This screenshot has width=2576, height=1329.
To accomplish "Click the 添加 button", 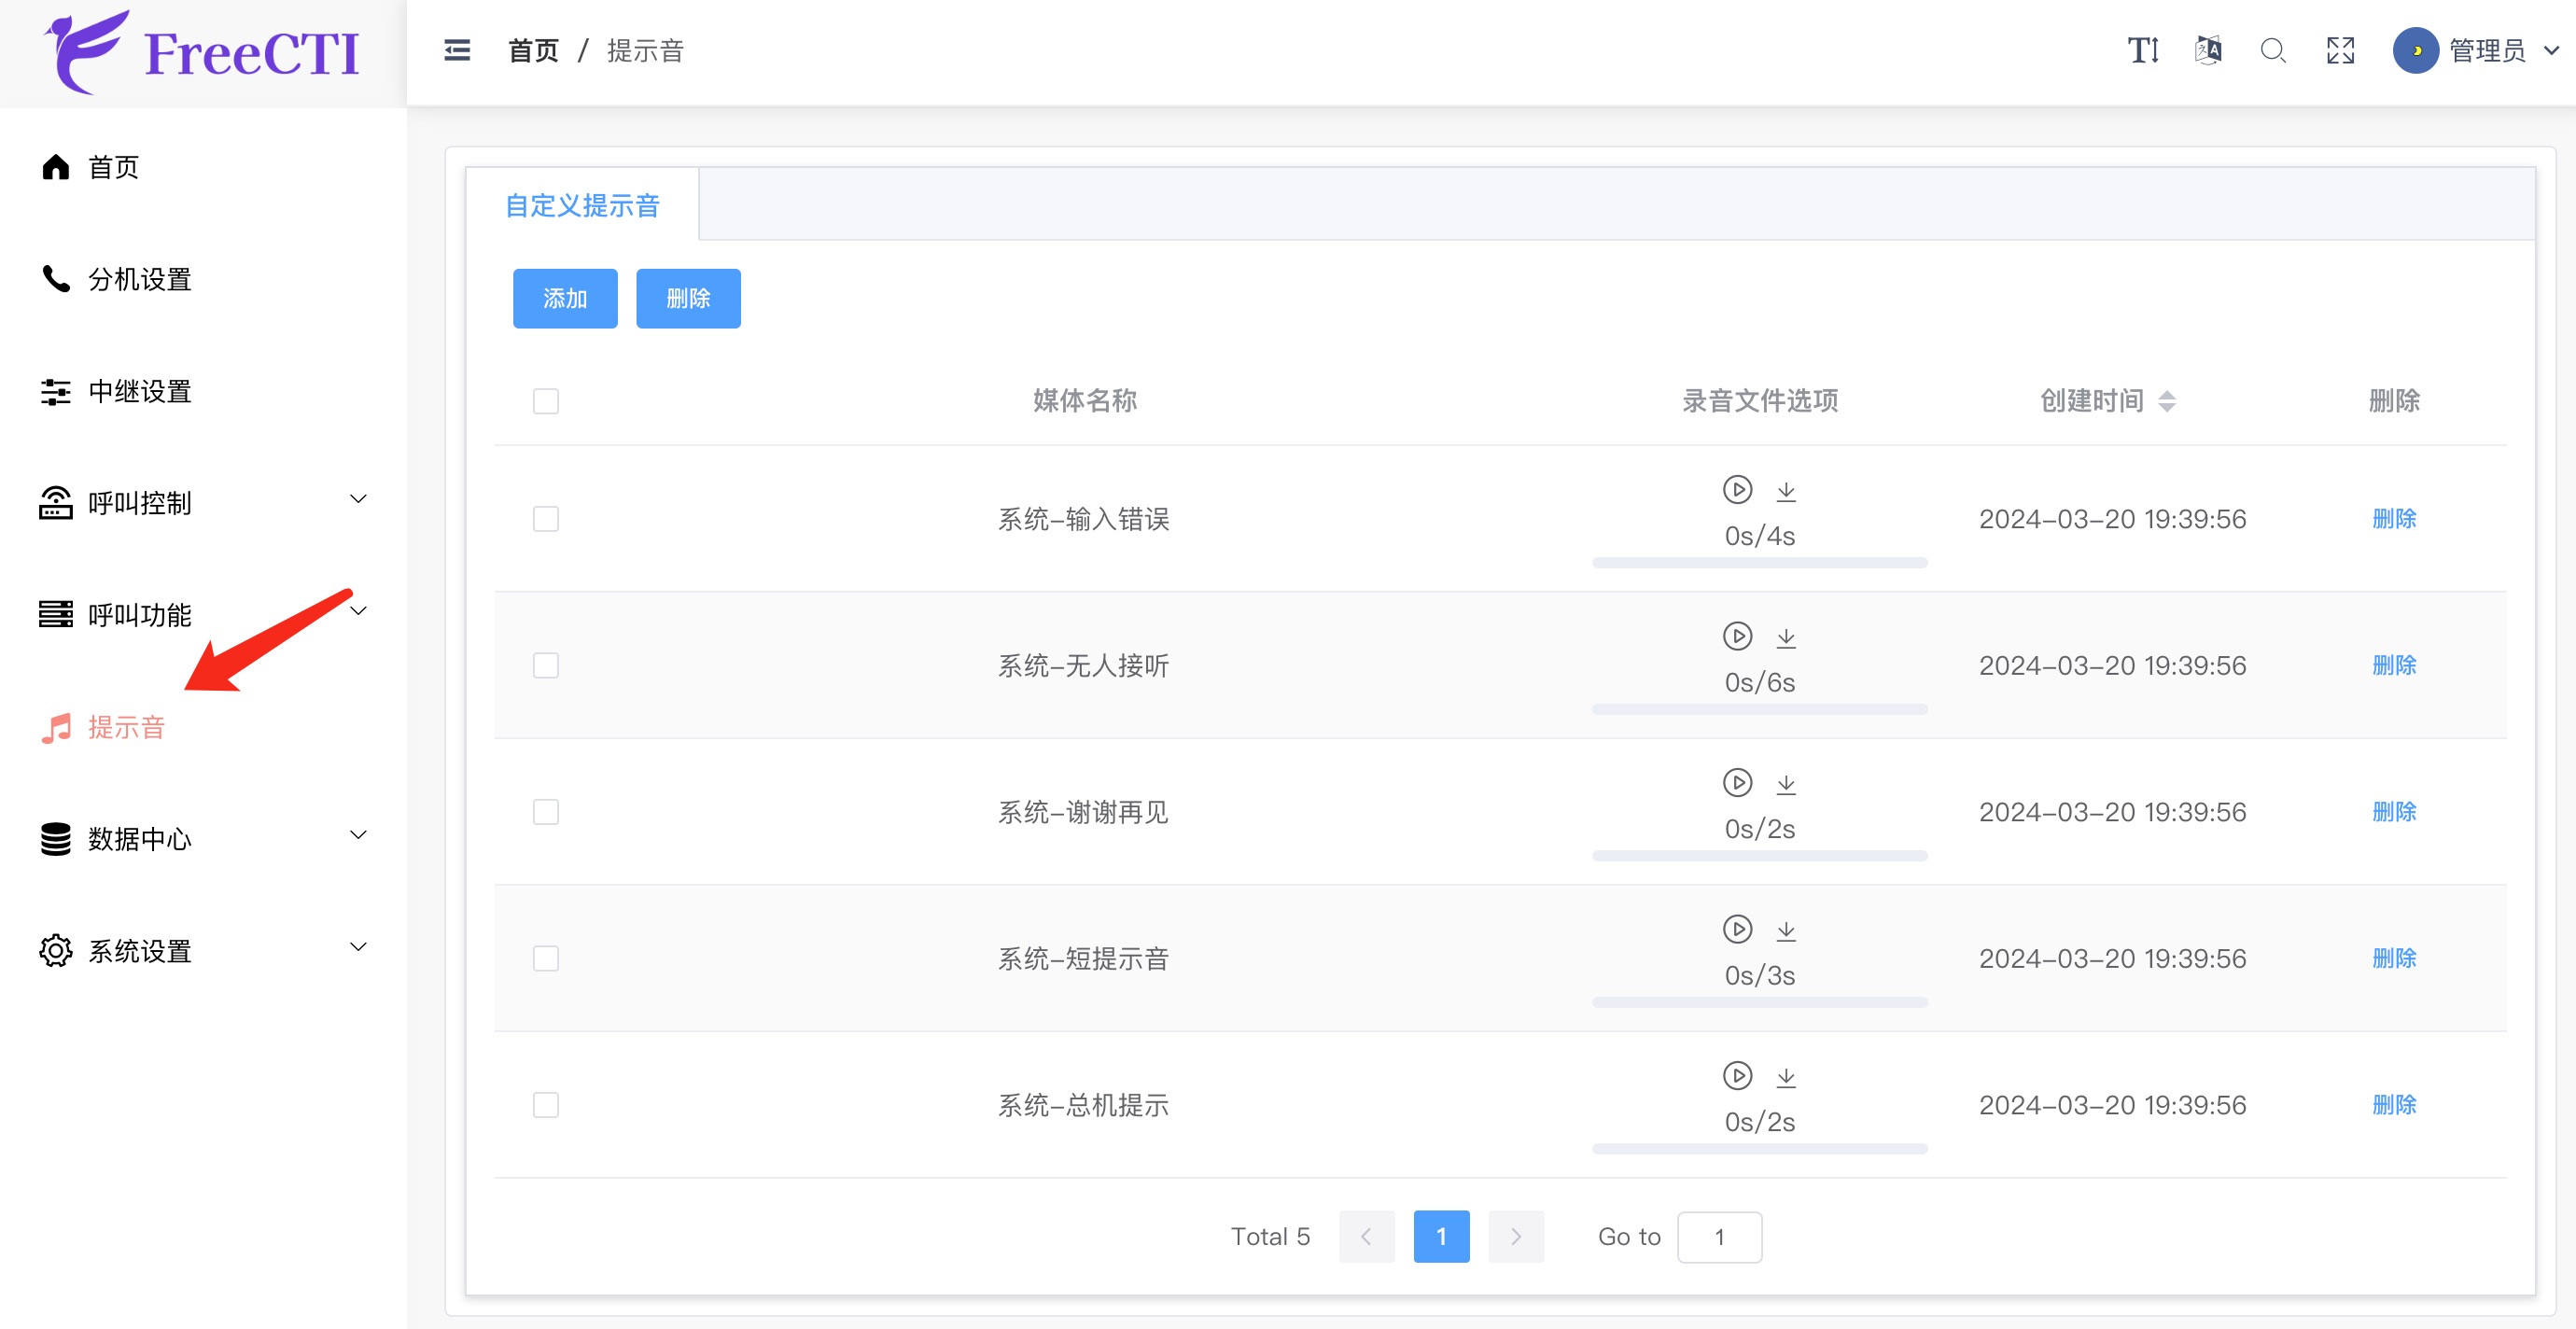I will 565,298.
